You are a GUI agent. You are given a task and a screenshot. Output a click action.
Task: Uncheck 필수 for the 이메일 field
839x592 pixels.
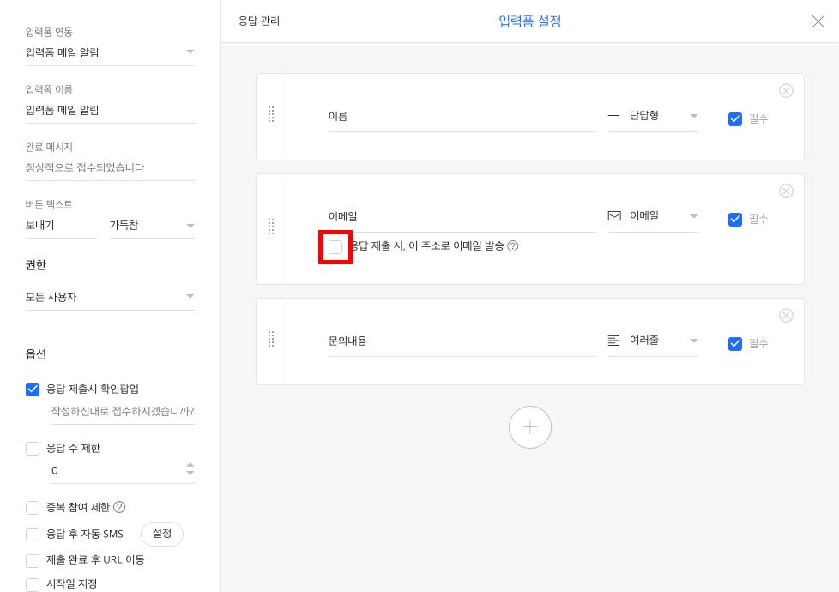coord(735,220)
